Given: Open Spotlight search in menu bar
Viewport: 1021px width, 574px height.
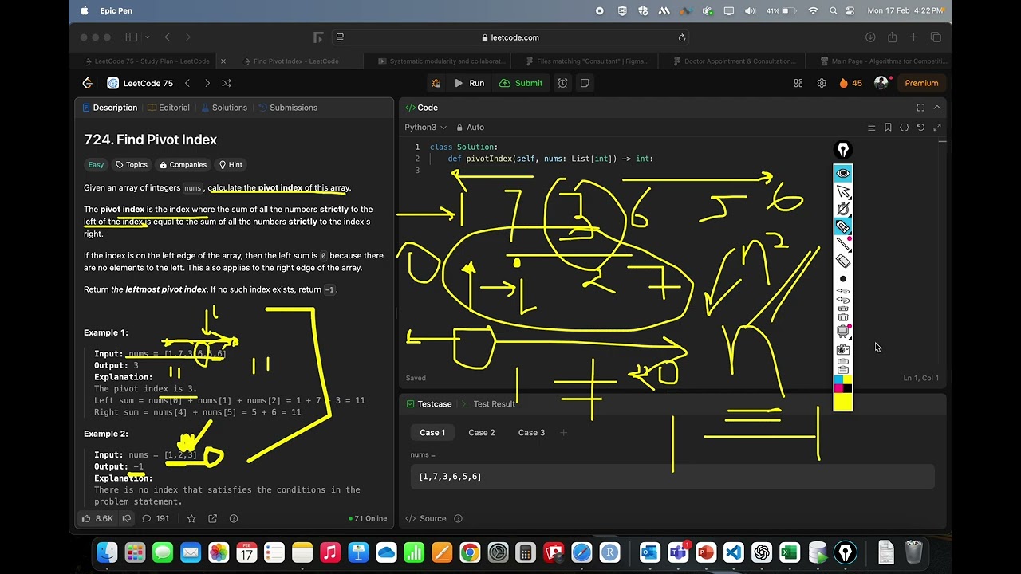Looking at the screenshot, I should point(834,11).
